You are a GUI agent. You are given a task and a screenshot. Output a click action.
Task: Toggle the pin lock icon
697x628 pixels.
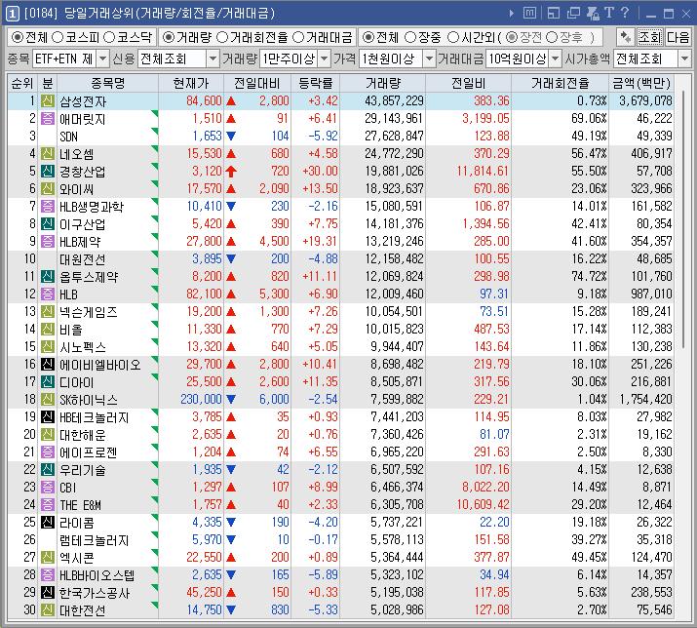pos(593,14)
